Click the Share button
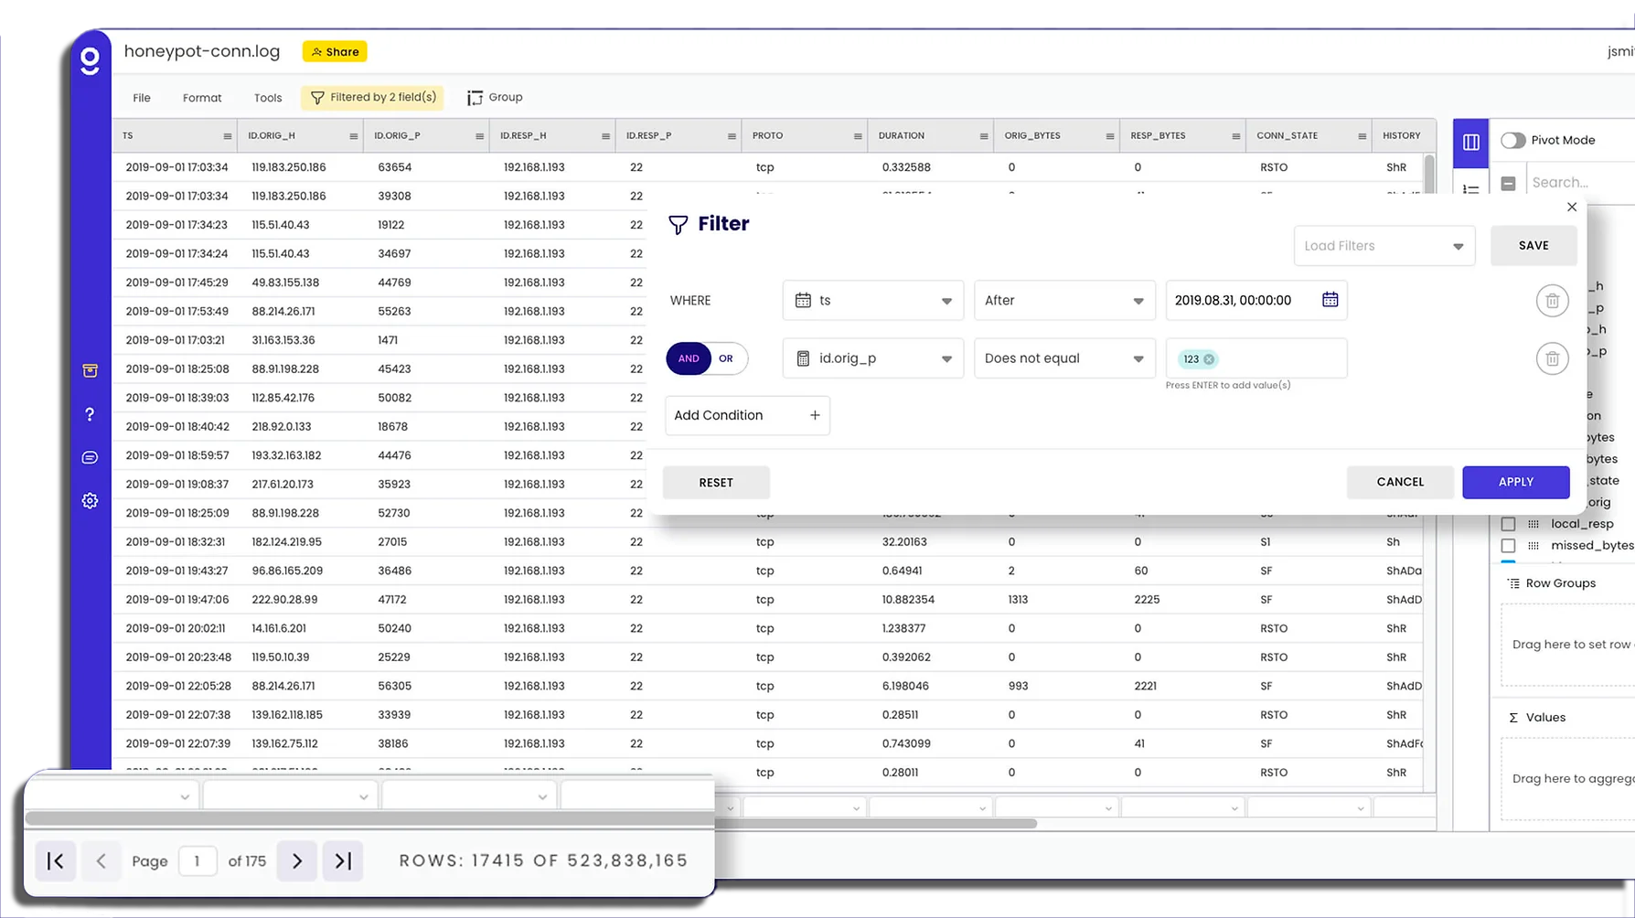This screenshot has height=918, width=1635. (334, 51)
